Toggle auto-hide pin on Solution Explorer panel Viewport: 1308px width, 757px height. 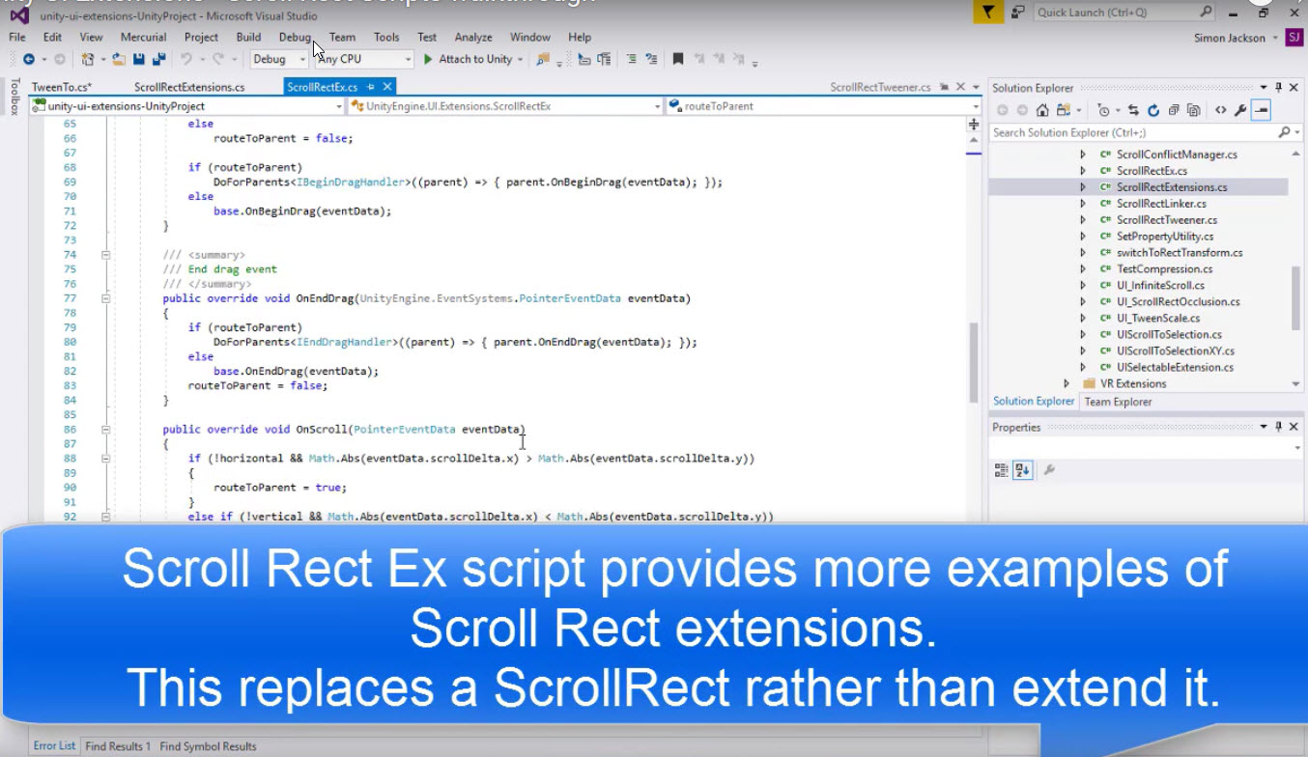point(1278,88)
